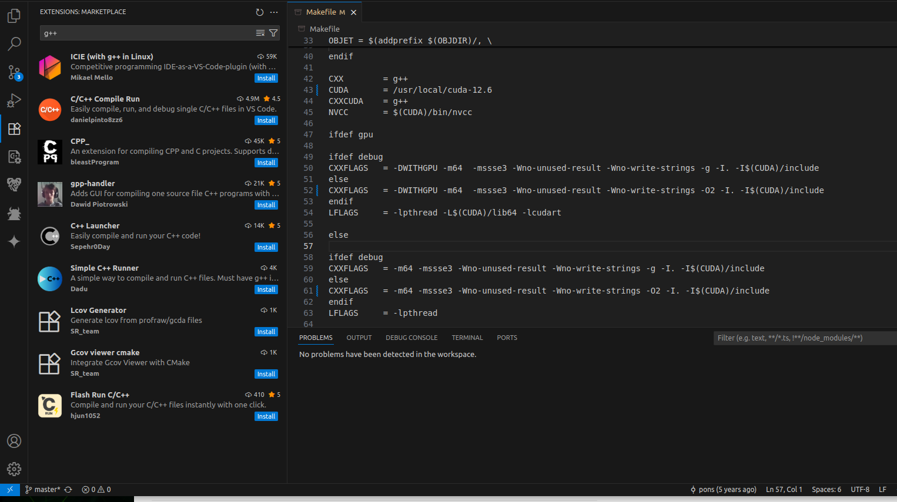
Task: Open remote window indicator in status bar
Action: [10, 489]
